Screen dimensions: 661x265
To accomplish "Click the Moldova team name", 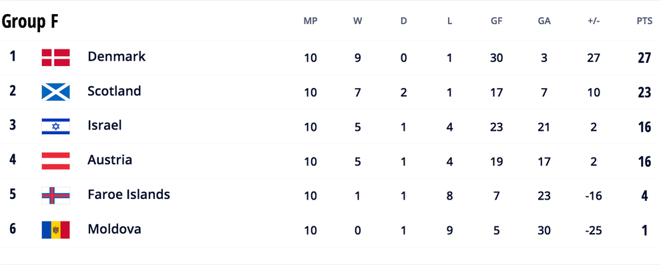I will [114, 229].
